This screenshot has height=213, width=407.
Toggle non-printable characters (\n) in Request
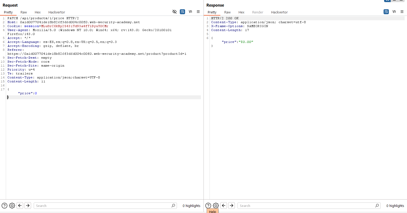tap(190, 12)
